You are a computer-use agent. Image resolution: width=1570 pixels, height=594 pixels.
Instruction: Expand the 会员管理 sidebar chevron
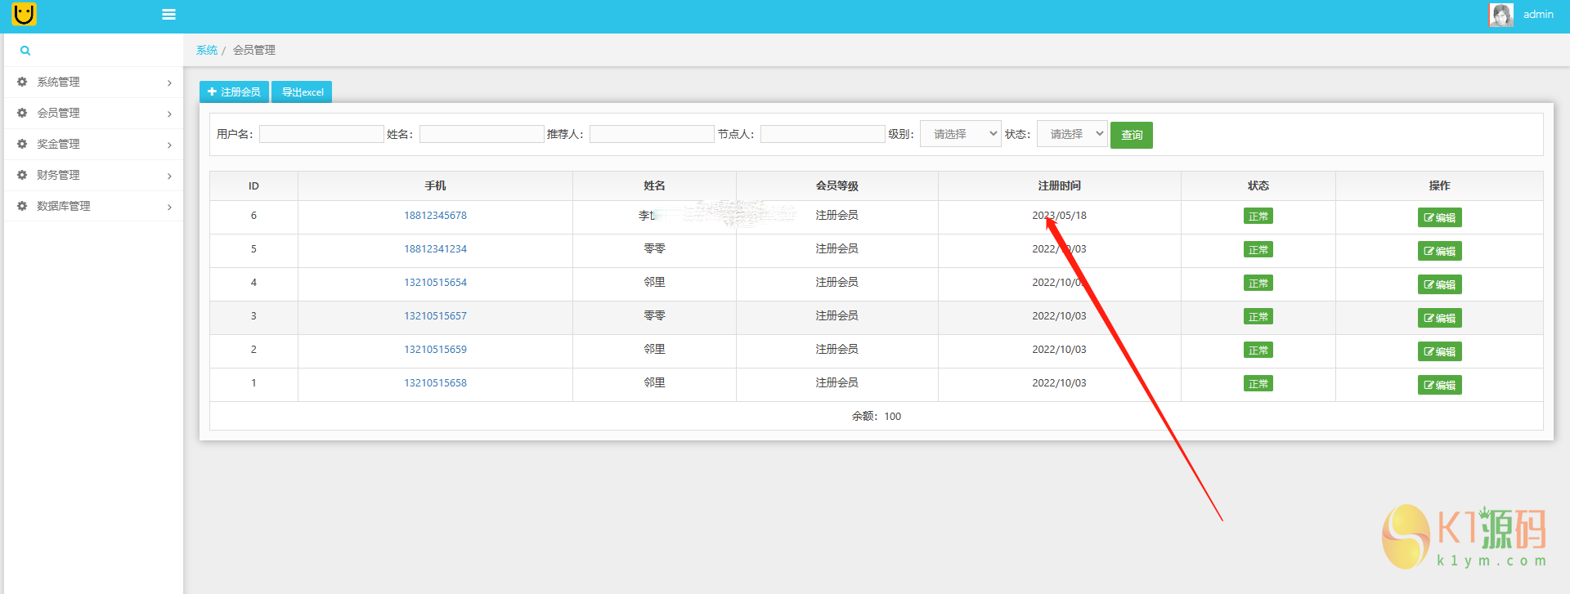tap(169, 114)
